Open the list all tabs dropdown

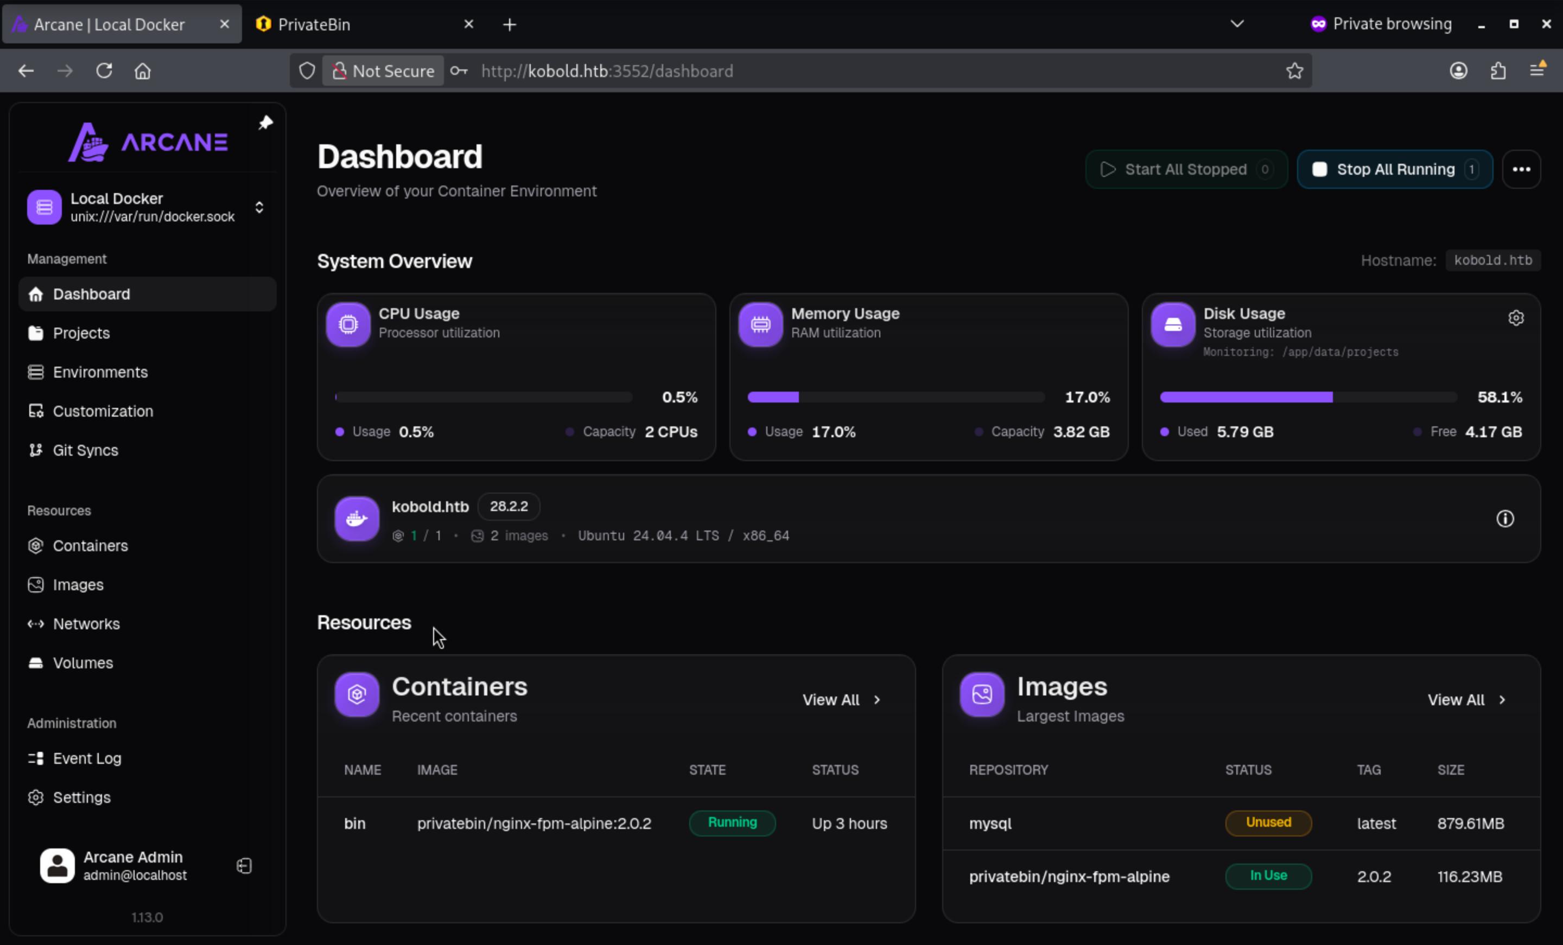point(1236,24)
